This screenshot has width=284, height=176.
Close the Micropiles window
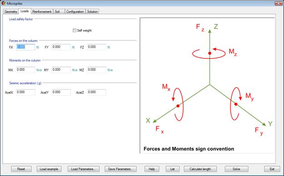278,4
